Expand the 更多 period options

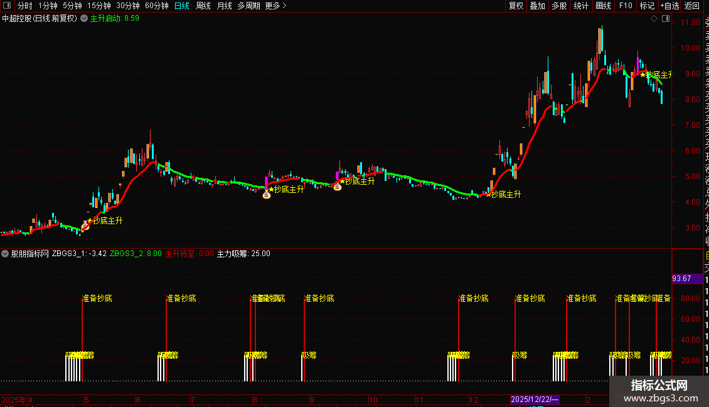[275, 6]
